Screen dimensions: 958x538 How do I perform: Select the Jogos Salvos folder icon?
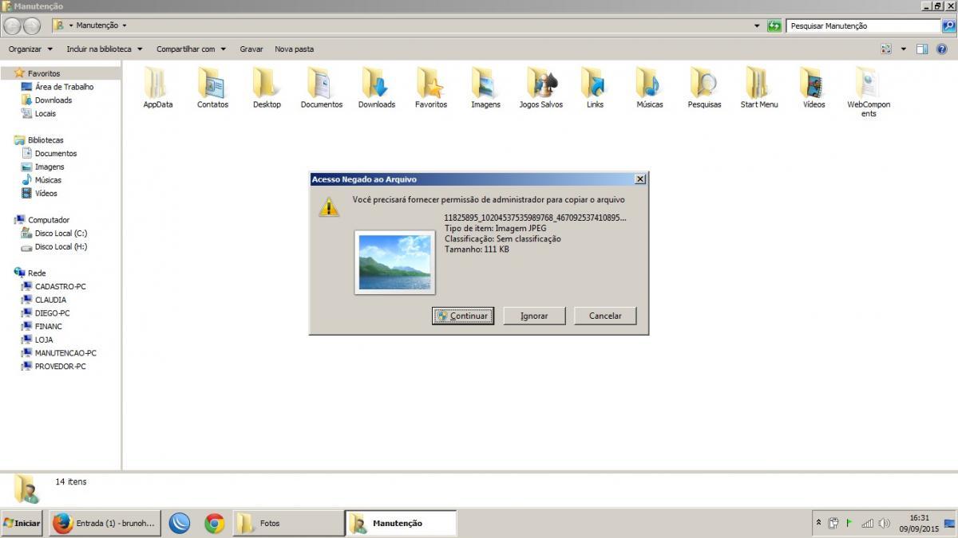(x=540, y=83)
